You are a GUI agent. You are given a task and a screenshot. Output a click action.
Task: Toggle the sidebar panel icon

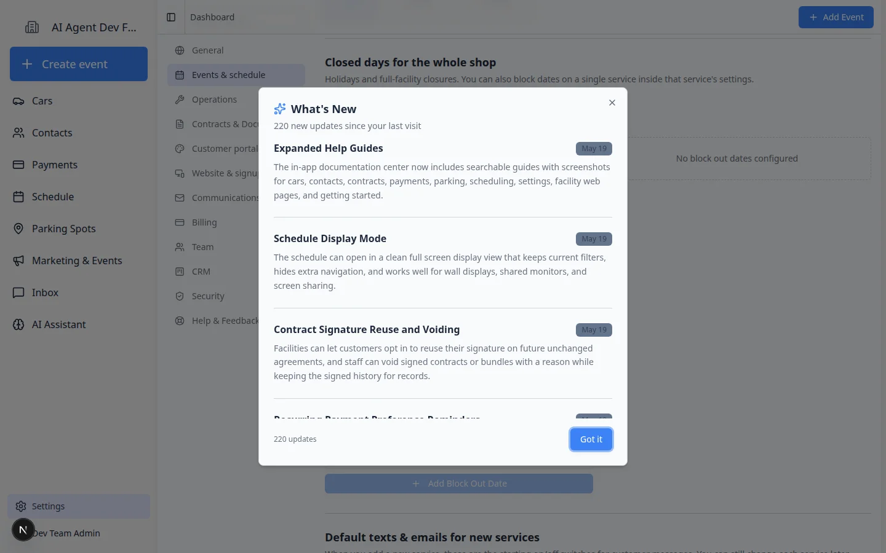tap(171, 17)
